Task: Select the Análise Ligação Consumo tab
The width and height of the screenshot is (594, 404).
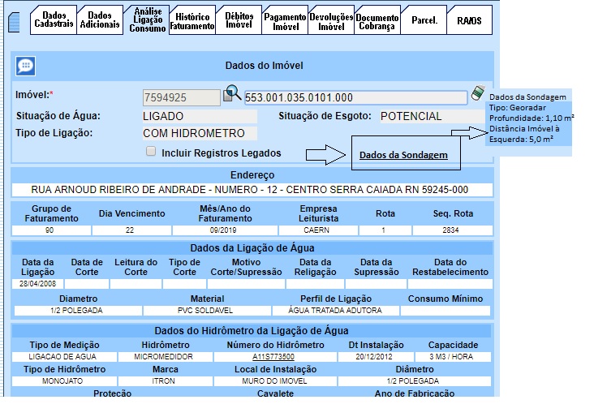Action: [148, 19]
